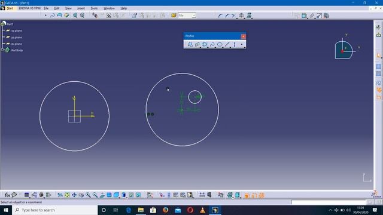
Task: Click the Trim tool icon
Action: pos(234,16)
